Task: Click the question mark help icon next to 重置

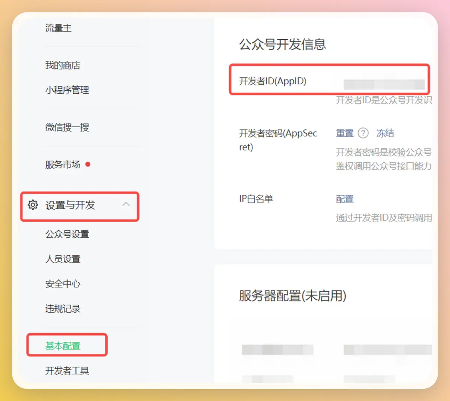Action: 363,133
